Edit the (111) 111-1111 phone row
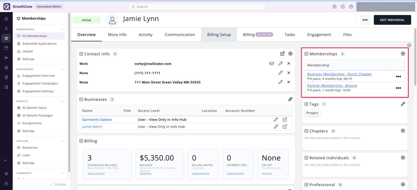Image resolution: width=417 pixels, height=190 pixels. click(x=280, y=73)
